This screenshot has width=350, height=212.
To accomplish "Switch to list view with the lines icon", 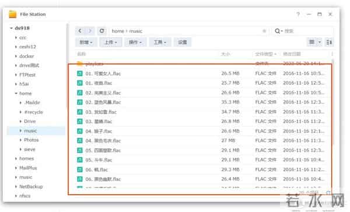I will coord(311,42).
